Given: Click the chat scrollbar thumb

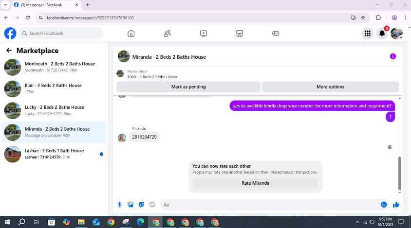Looking at the screenshot, I should pos(400,173).
